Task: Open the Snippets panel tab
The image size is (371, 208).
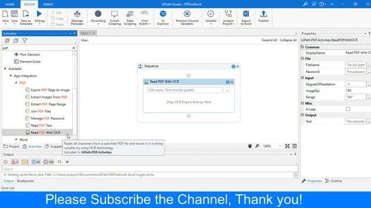Action: tap(54, 146)
